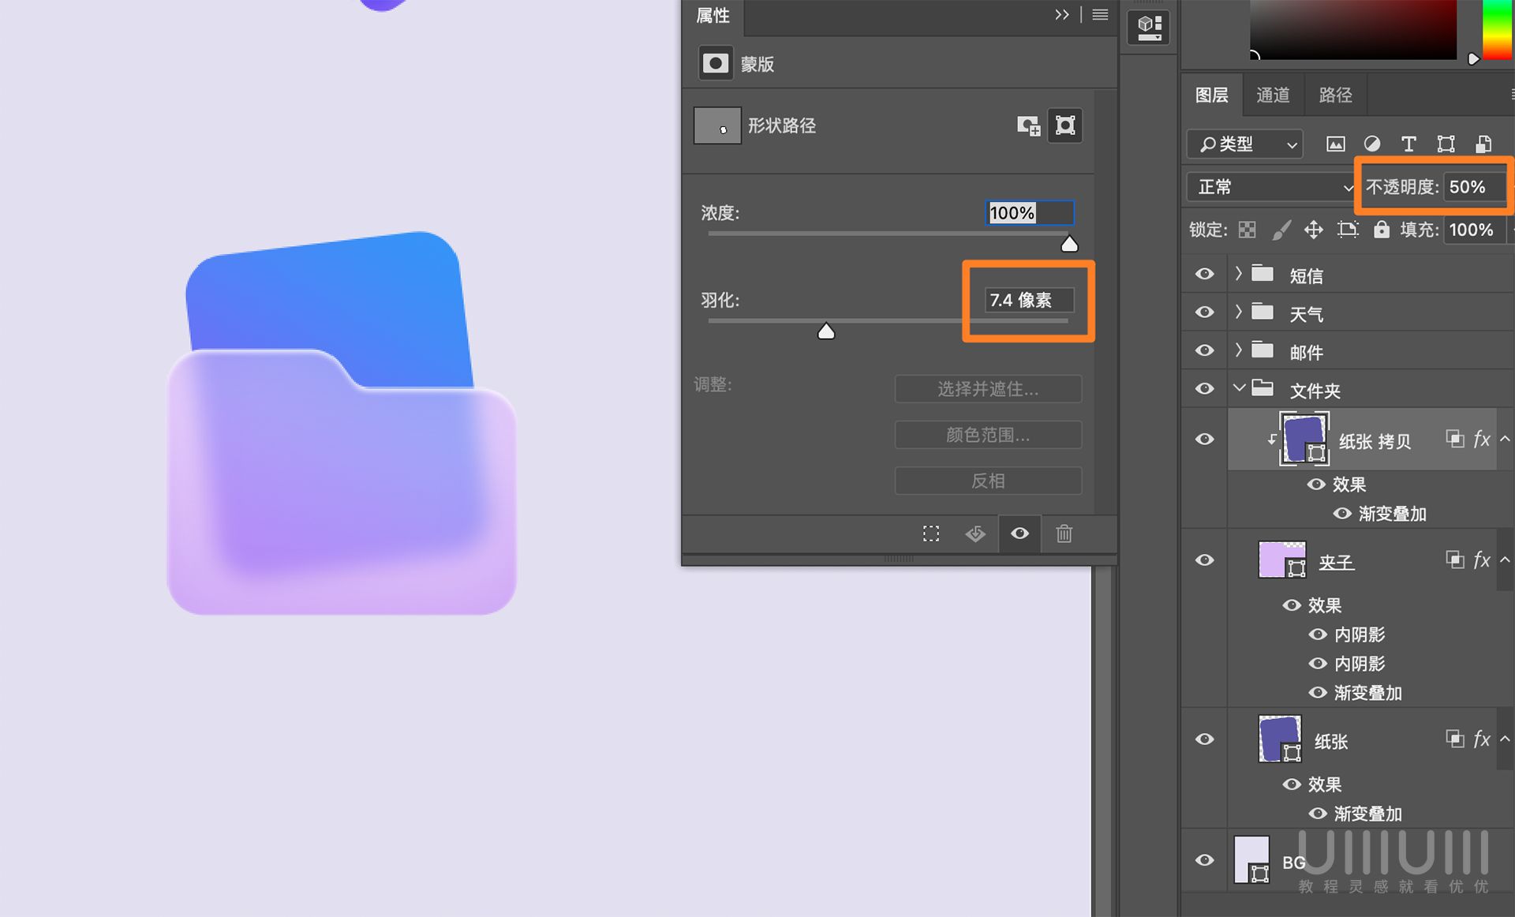The height and width of the screenshot is (917, 1515).
Task: Load selection from mask in Properties panel
Action: tap(931, 533)
